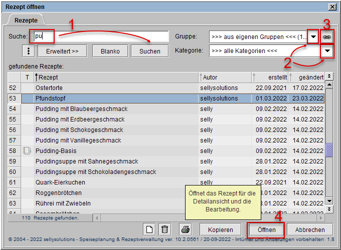Image resolution: width=341 pixels, height=250 pixels.
Task: Click the jump-to-top arrow above table scrollbar
Action: [x=329, y=76]
